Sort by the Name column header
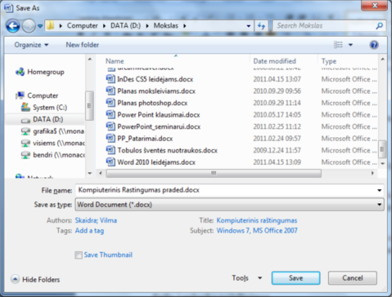 coord(115,61)
